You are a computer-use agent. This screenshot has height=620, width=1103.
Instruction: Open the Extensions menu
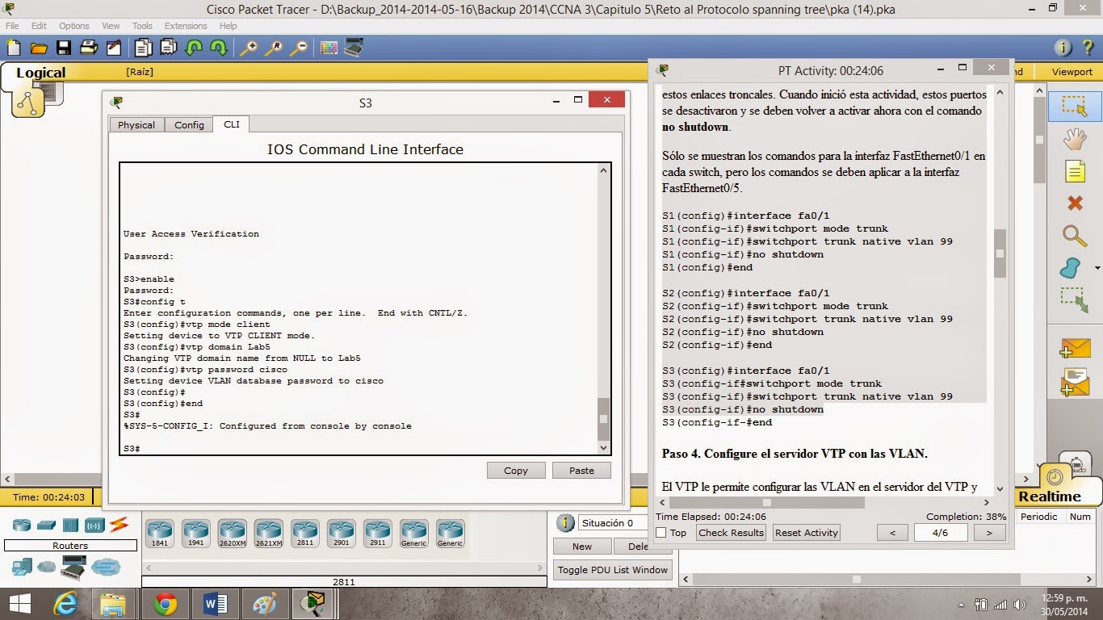coord(186,26)
